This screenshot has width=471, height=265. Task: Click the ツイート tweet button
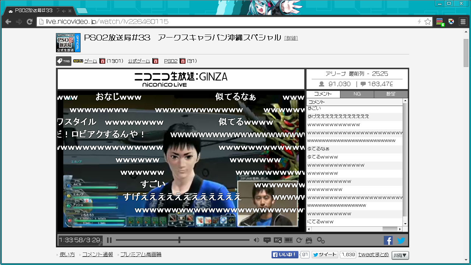[325, 255]
